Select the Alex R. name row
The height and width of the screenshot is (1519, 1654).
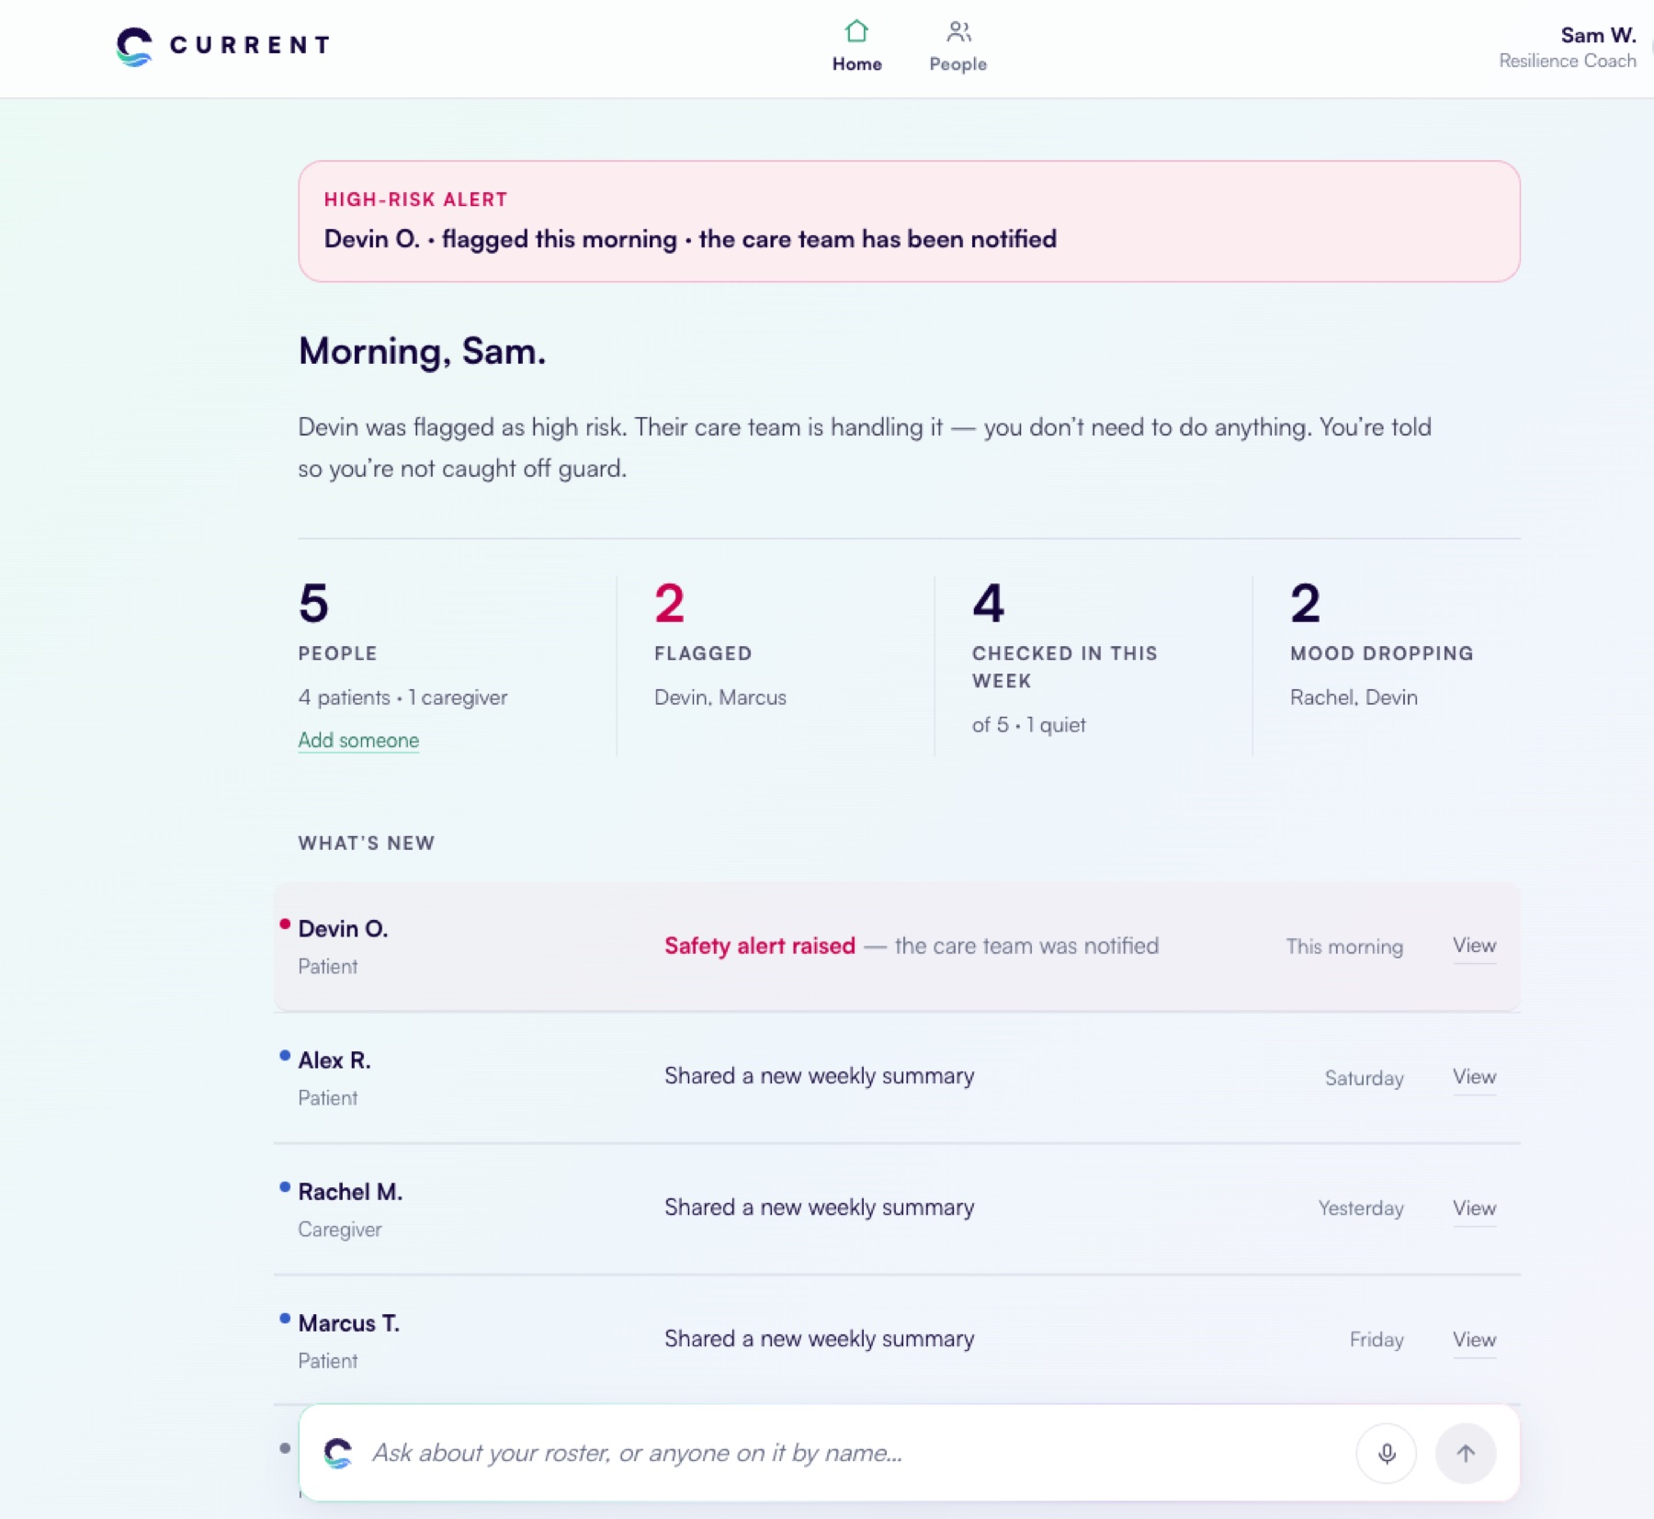334,1060
